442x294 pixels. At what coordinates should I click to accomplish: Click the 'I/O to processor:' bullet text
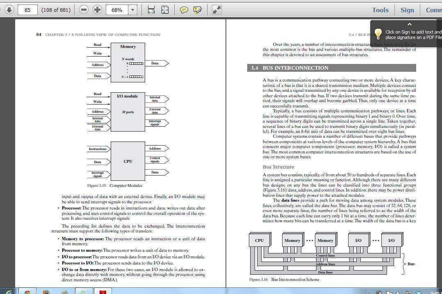tap(77, 257)
